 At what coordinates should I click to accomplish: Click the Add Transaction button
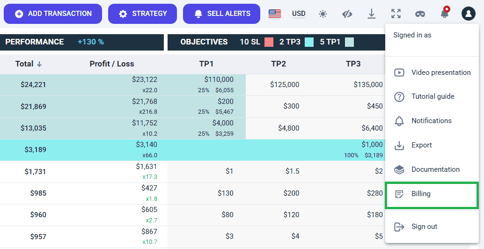53,14
